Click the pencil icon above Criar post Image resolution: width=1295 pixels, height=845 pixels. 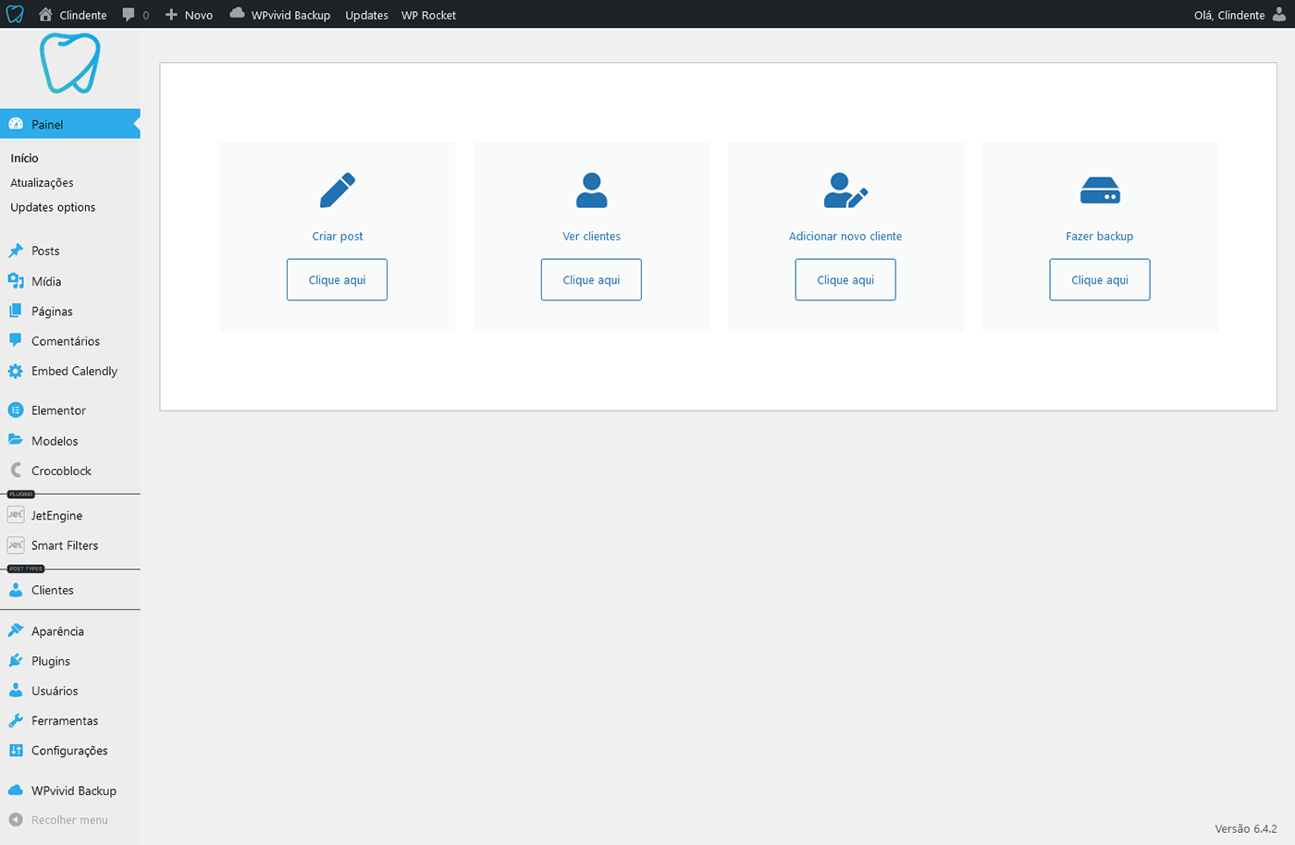338,190
